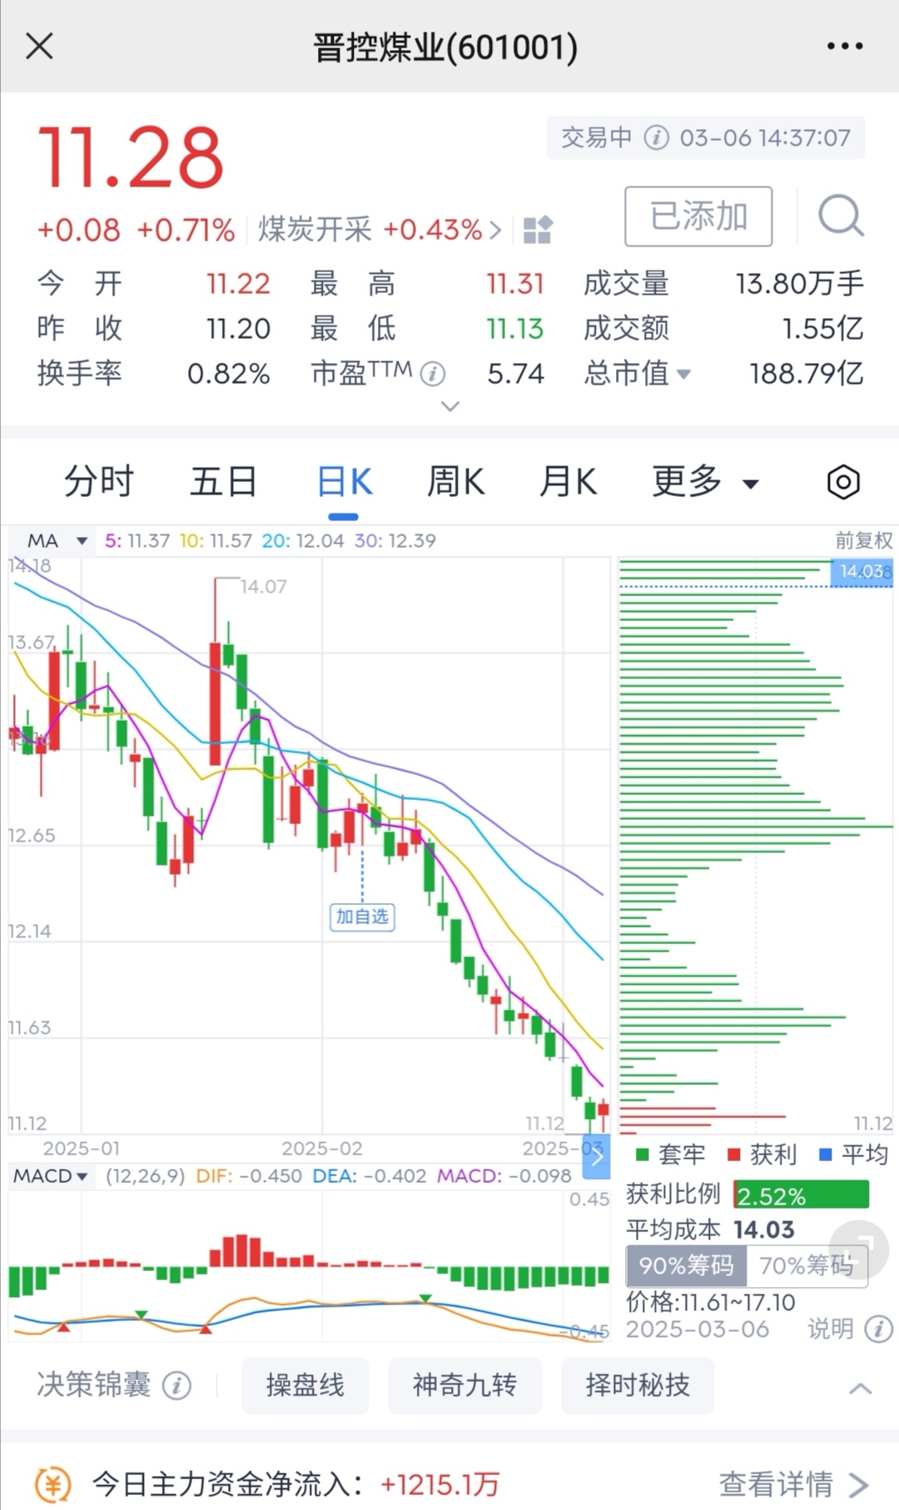Tap the 平均成本 14.03 text
Viewport: 899px width, 1510px height.
click(x=710, y=1229)
